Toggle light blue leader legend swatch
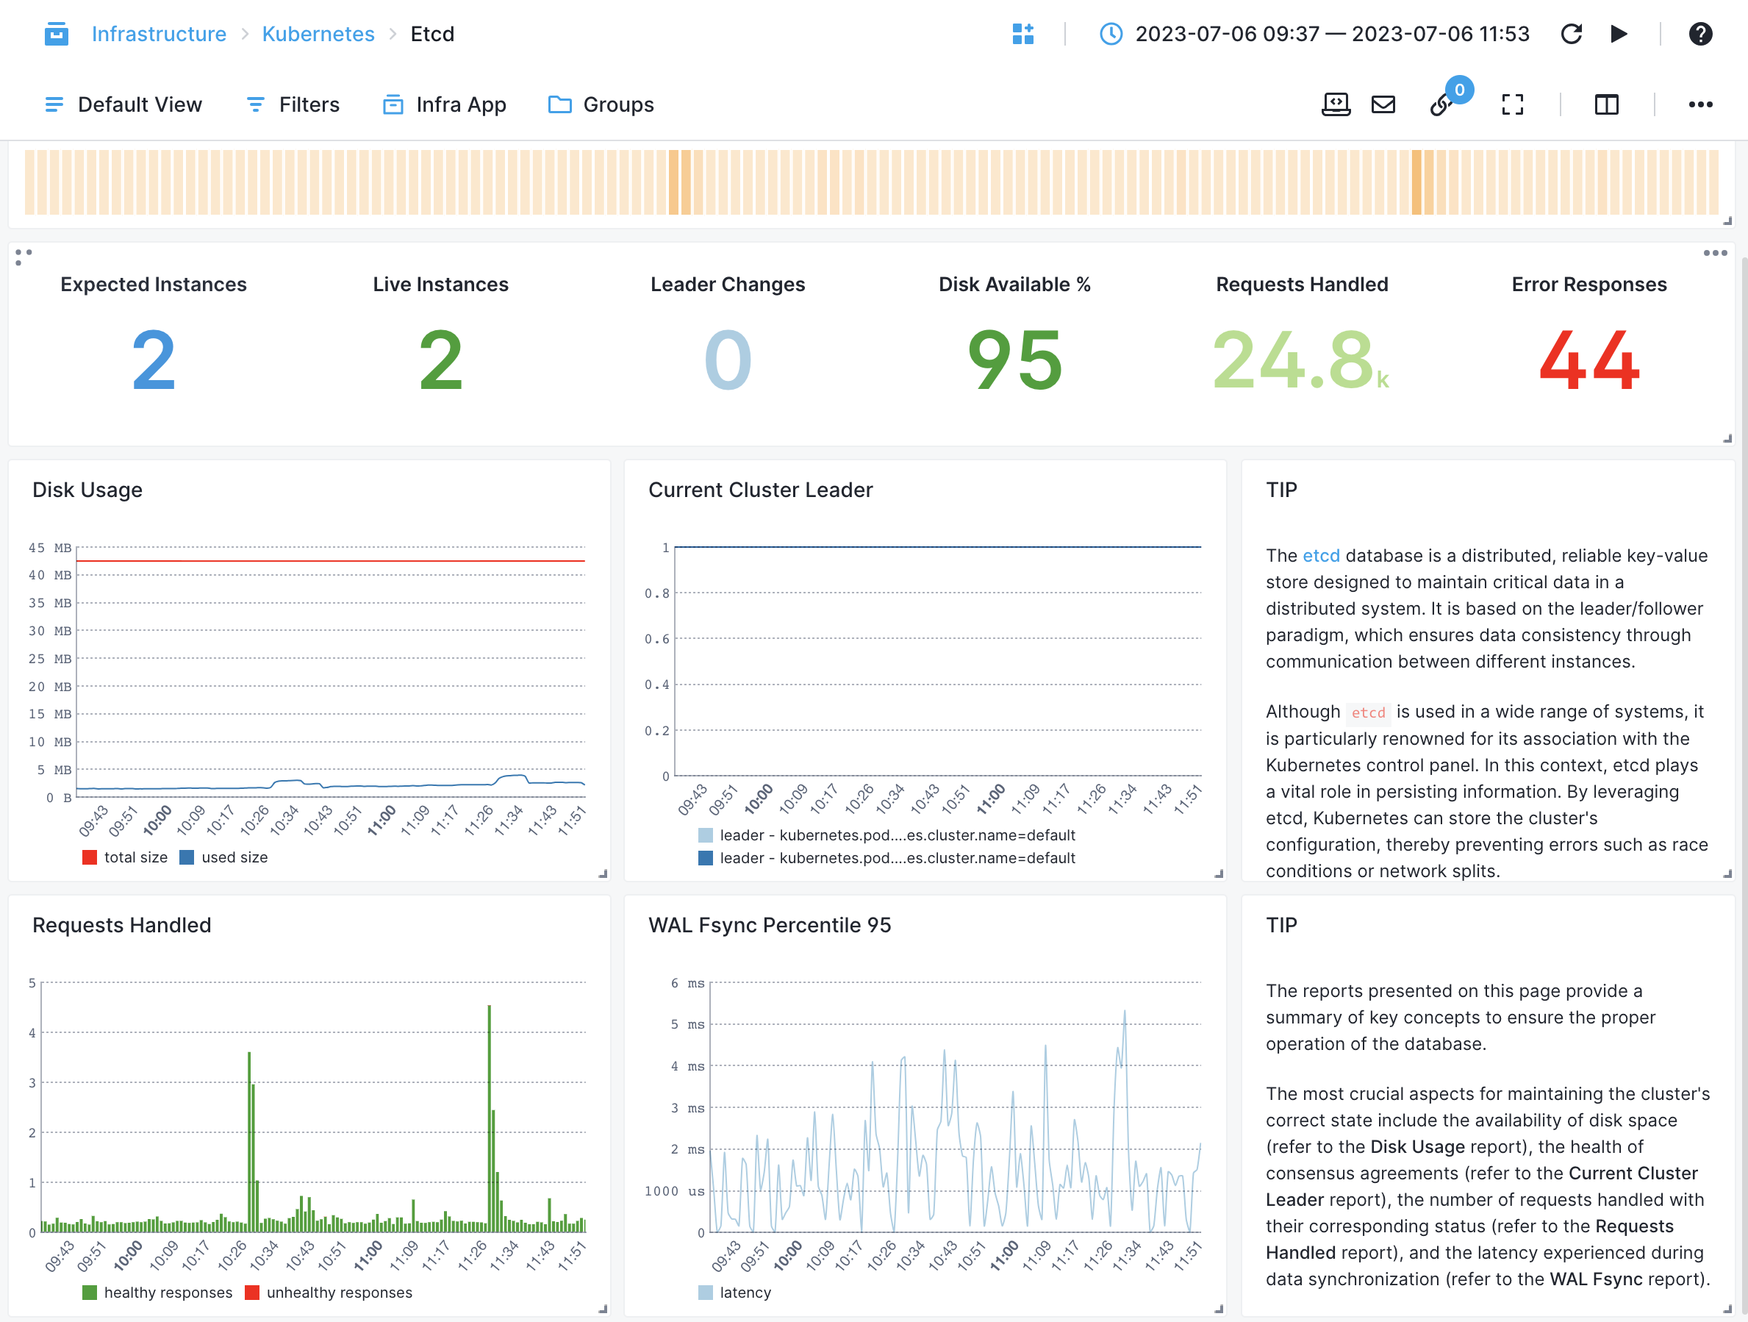This screenshot has width=1748, height=1322. (706, 835)
